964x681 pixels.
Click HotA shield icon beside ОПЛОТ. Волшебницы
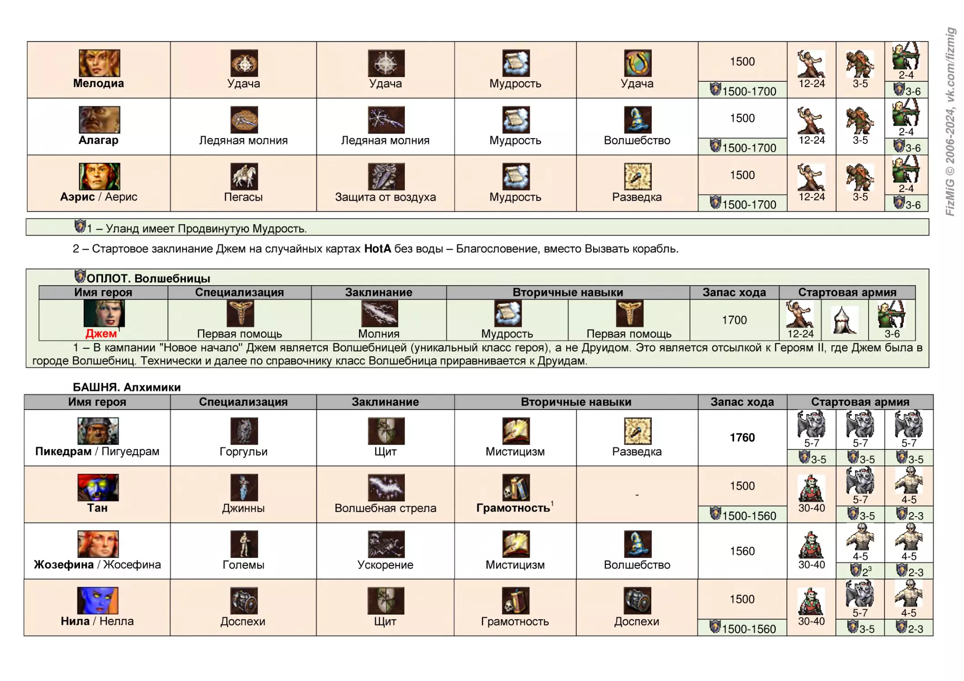click(80, 276)
